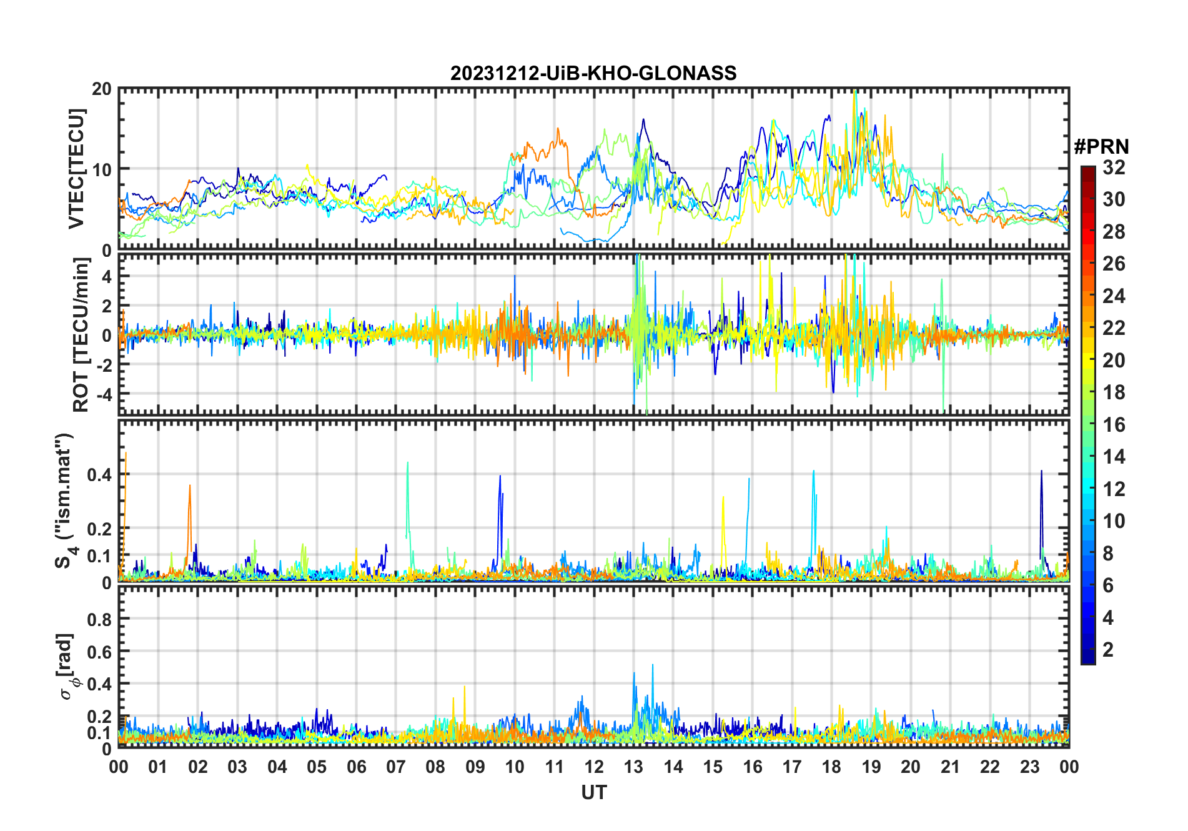Click the colorbar tick label 22
This screenshot has width=1188, height=831.
(x=1114, y=328)
